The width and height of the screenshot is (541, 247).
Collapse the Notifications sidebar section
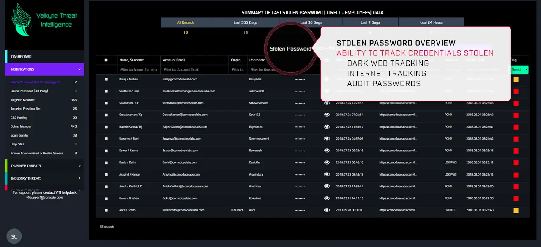point(79,69)
